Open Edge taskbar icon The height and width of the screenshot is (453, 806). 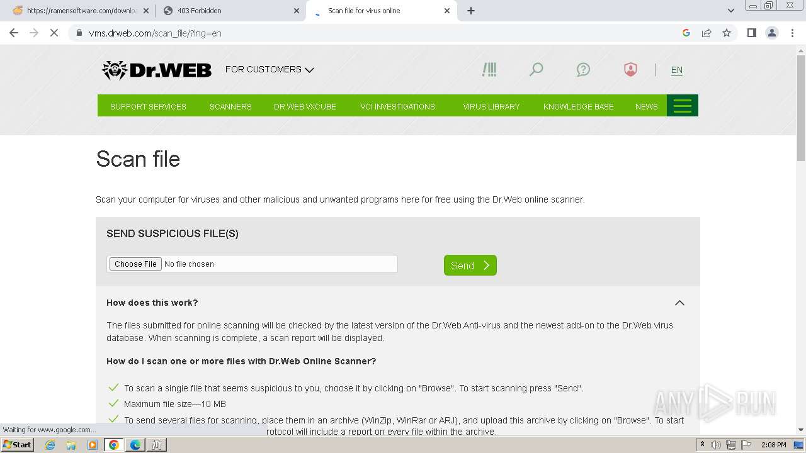tap(135, 445)
